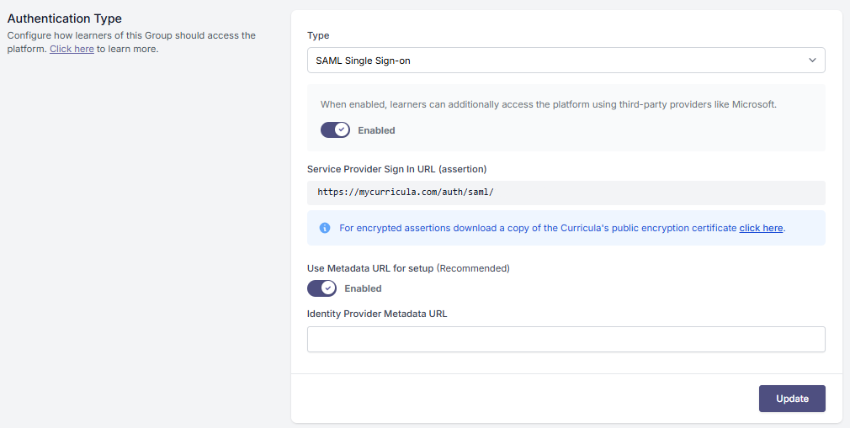Click checkmark knob of third-party providers toggle
Image resolution: width=850 pixels, height=428 pixels.
pyautogui.click(x=342, y=130)
